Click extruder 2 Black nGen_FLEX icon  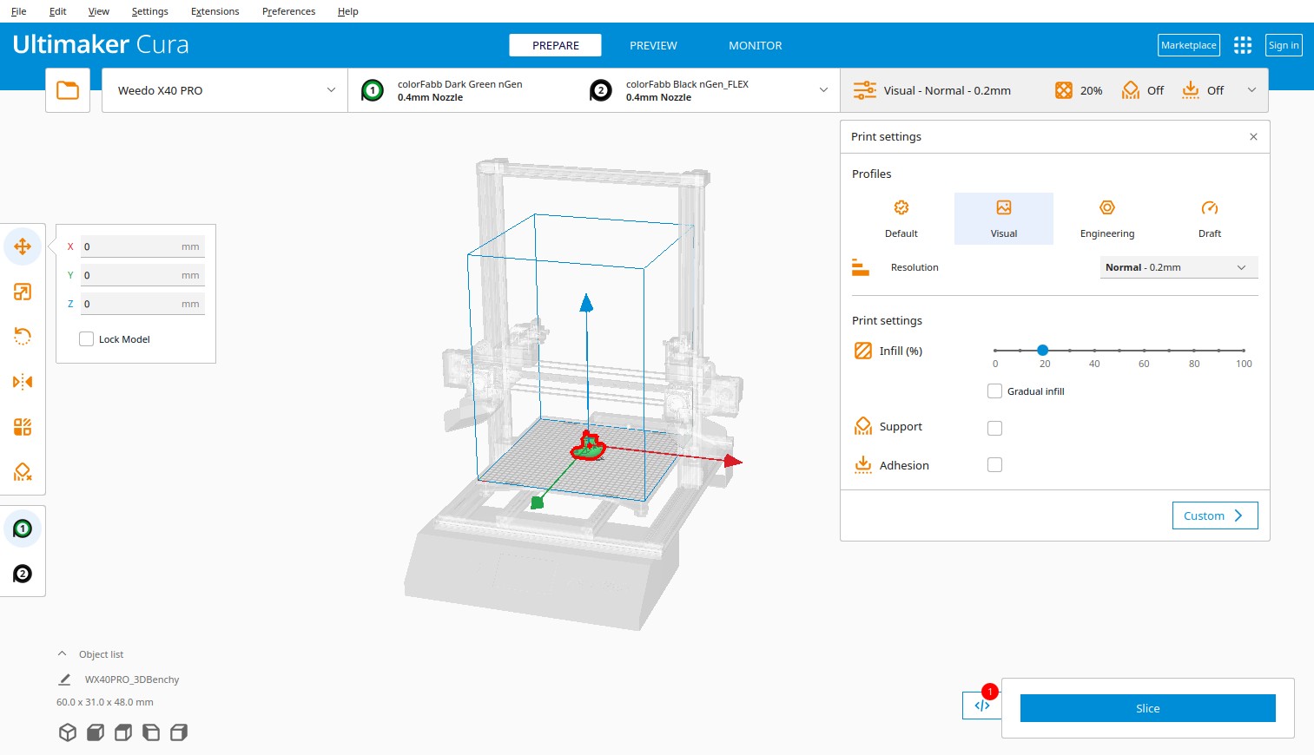pyautogui.click(x=601, y=90)
